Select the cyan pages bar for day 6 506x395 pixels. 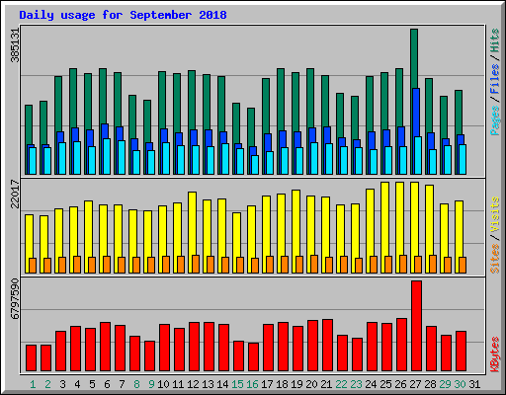coord(107,156)
